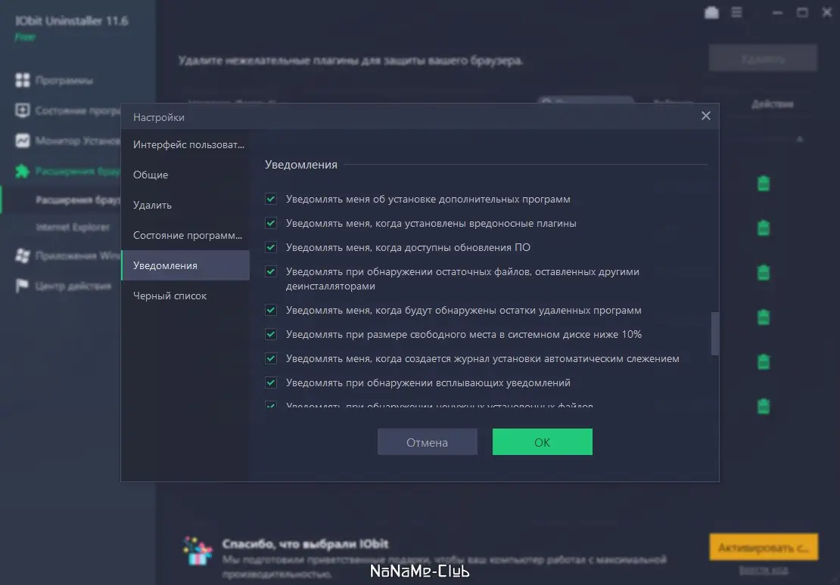
Task: Click the first green trash icon
Action: tap(764, 184)
